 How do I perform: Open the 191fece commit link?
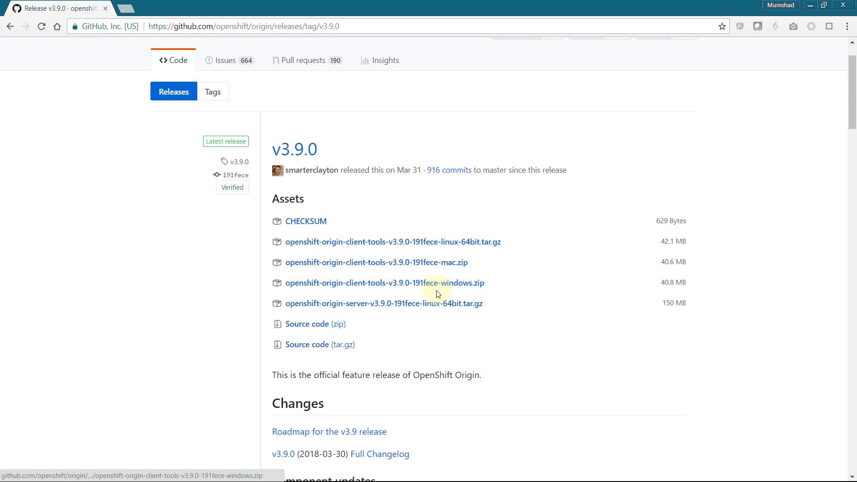(236, 175)
